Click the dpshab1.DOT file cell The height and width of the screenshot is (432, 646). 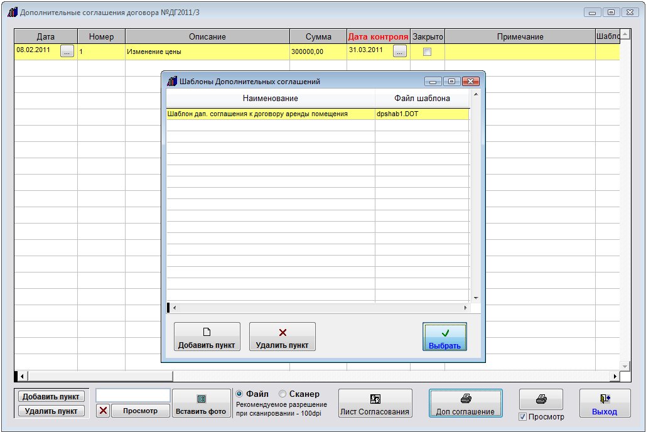tap(422, 114)
